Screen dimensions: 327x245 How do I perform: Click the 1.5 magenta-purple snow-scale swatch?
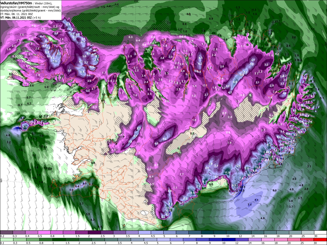click(81, 232)
